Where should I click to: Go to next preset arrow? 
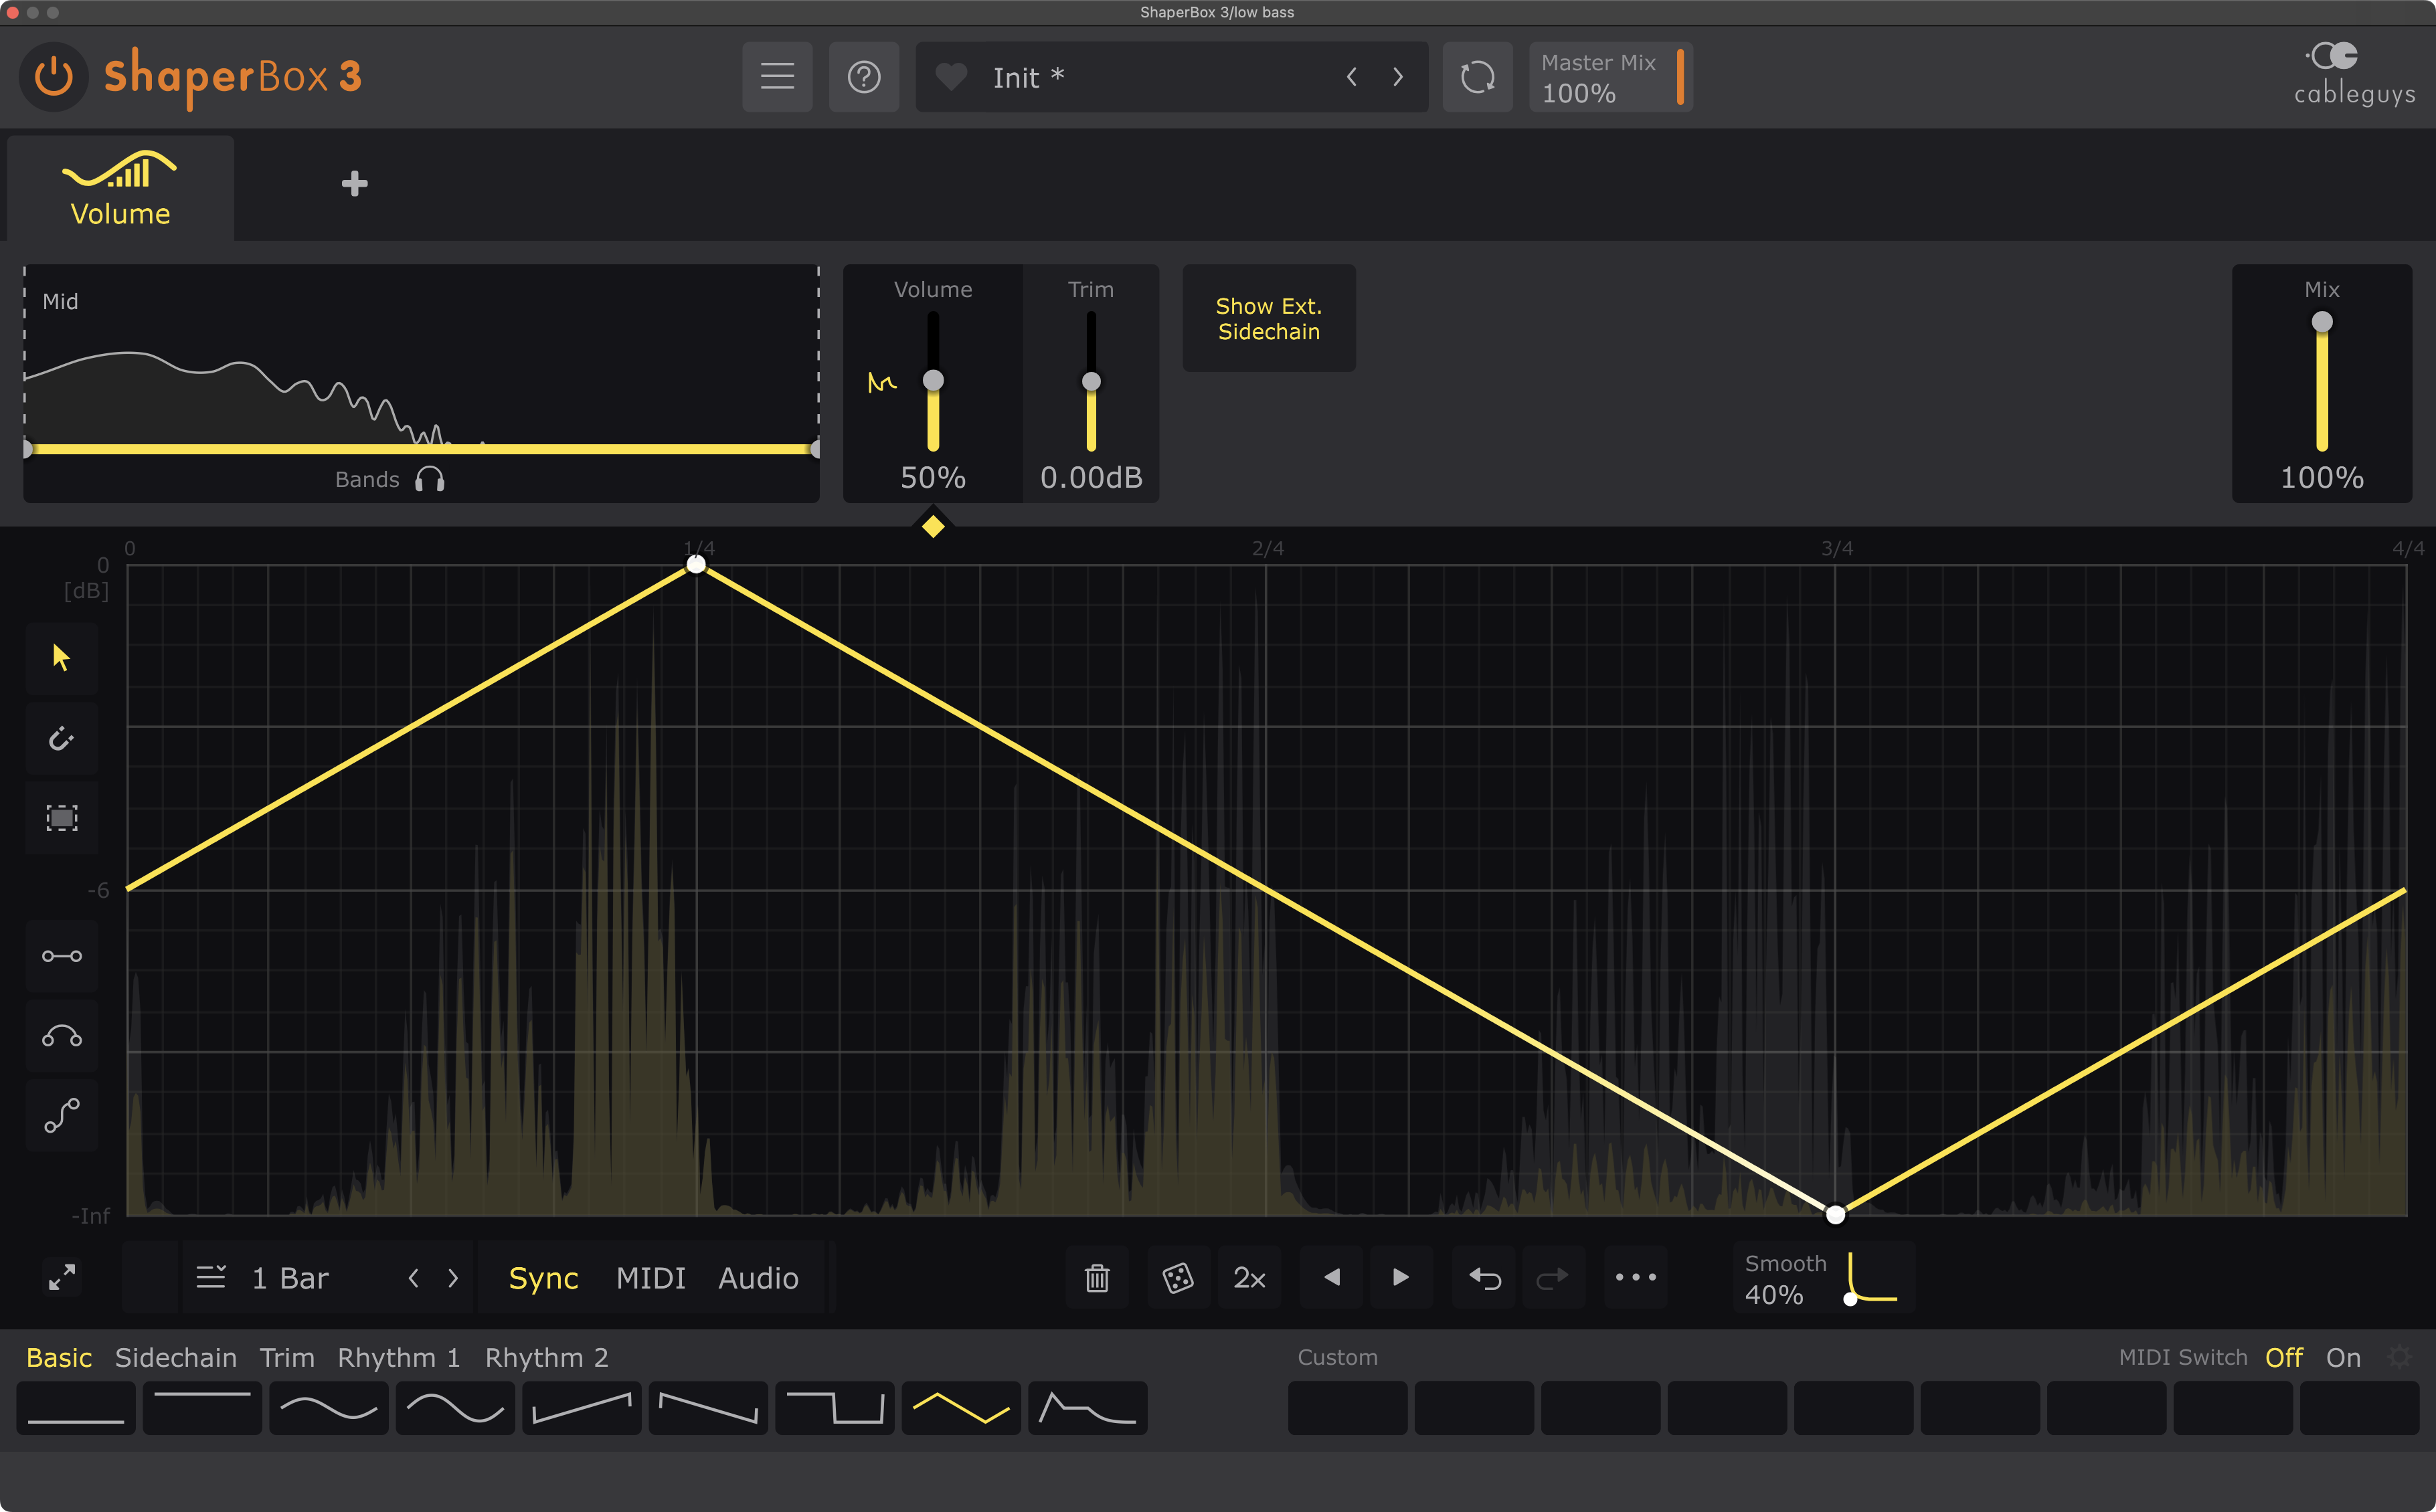[x=1398, y=77]
